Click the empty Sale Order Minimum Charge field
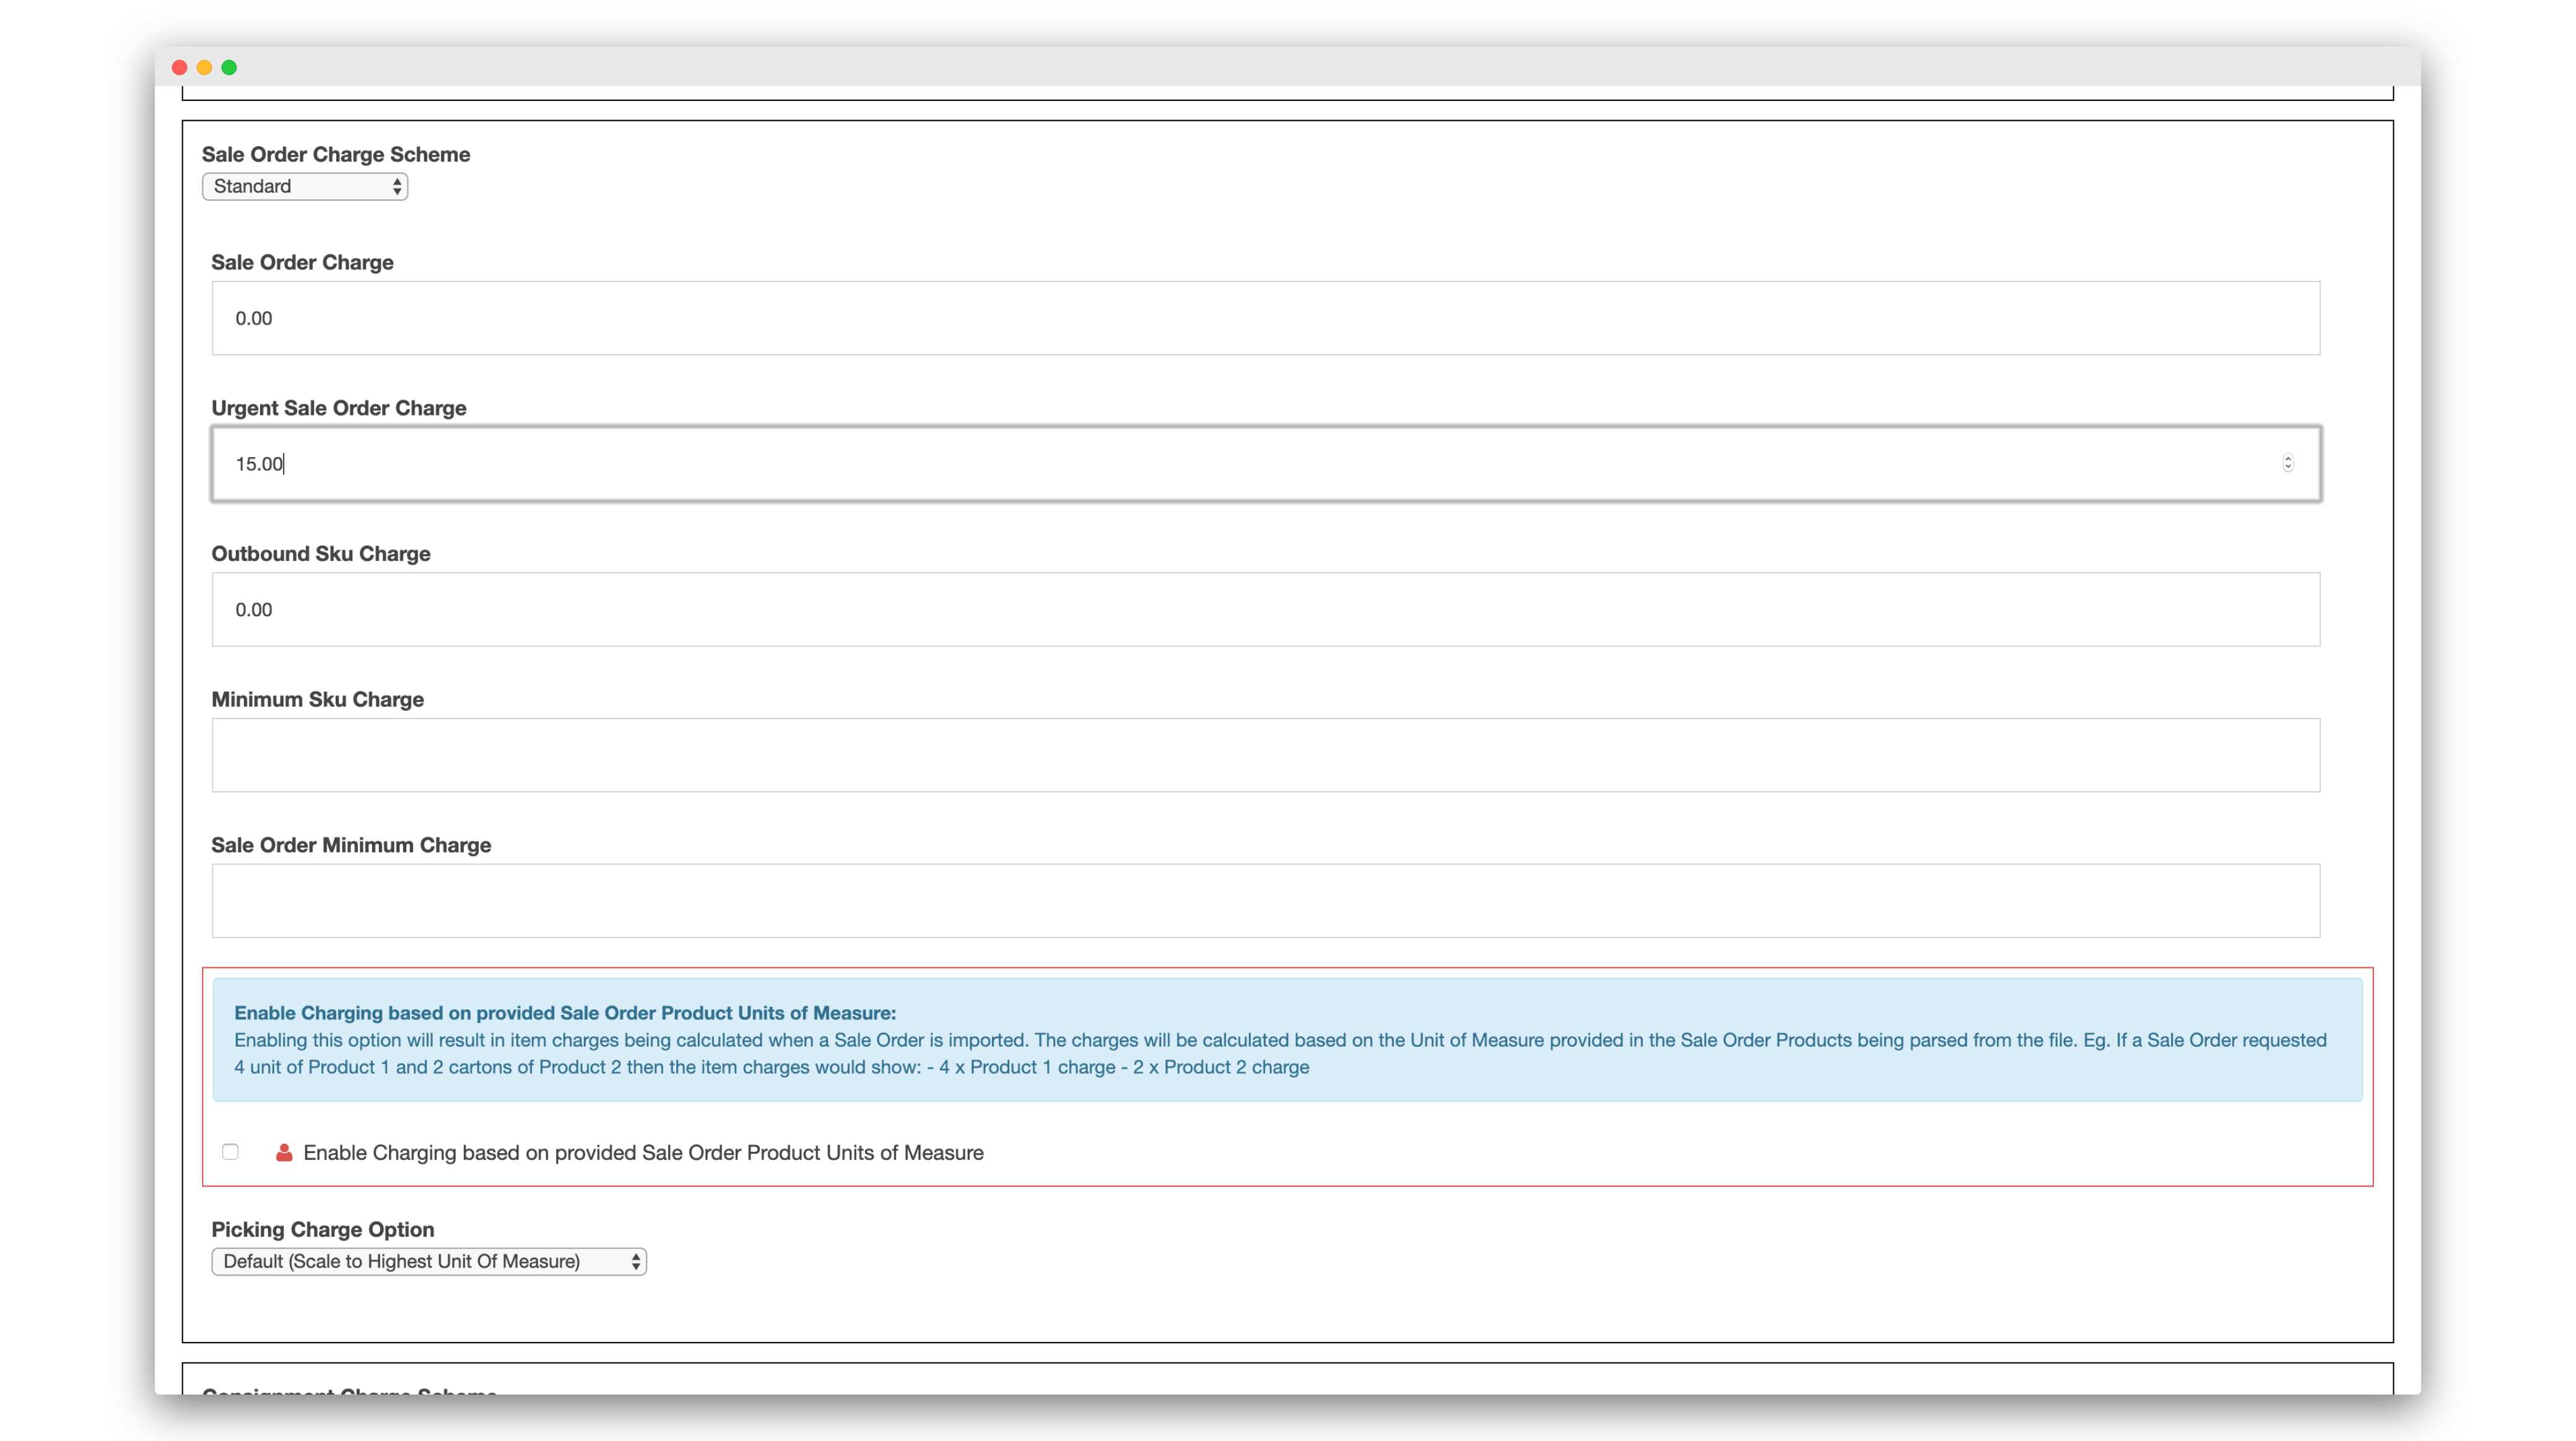Screen dimensions: 2576x1441 click(x=1265, y=901)
